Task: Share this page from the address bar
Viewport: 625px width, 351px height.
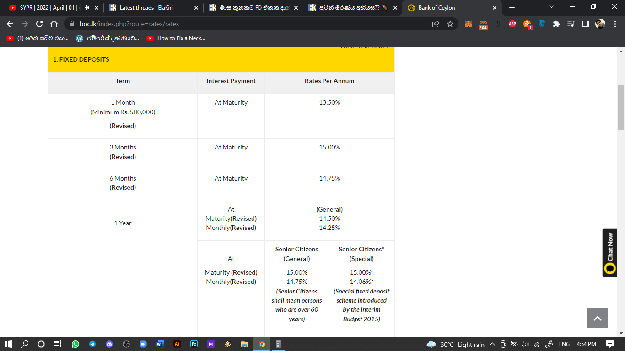Action: click(436, 24)
